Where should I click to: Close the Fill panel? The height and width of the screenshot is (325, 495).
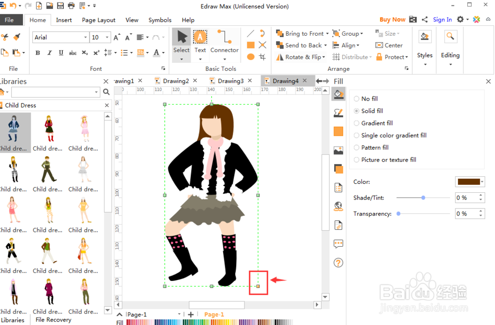tap(489, 81)
